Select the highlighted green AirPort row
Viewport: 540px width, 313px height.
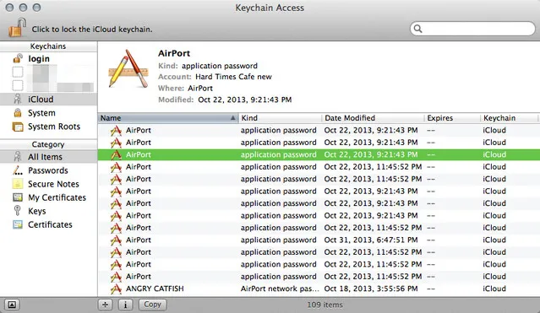pos(319,154)
